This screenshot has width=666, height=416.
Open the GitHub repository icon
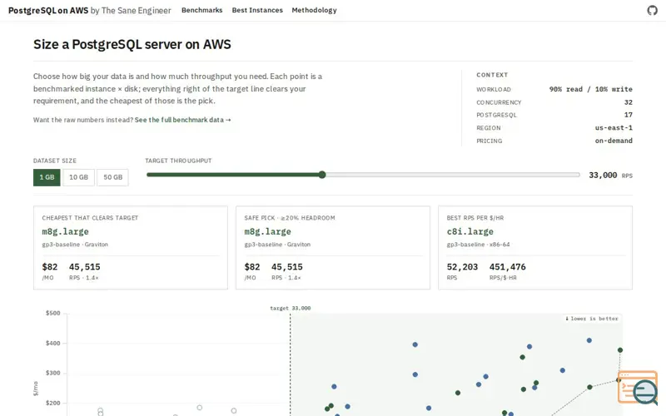tap(652, 10)
